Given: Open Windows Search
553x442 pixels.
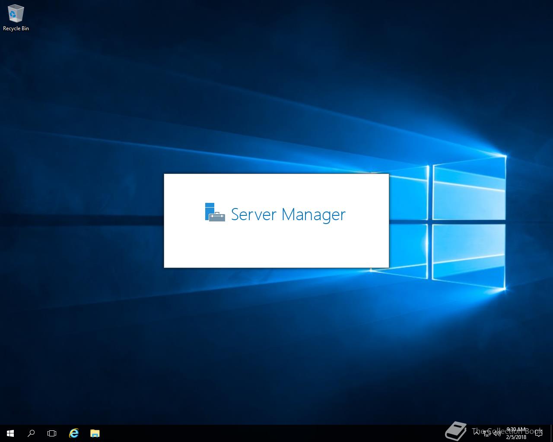Looking at the screenshot, I should [31, 433].
